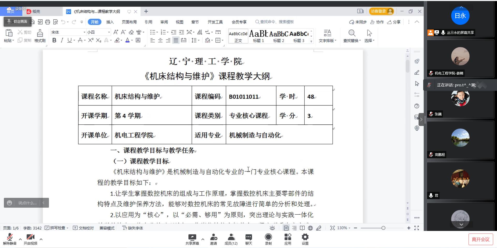This screenshot has height=248, width=497.
Task: Click the zoom slider handle
Action: click(383, 228)
